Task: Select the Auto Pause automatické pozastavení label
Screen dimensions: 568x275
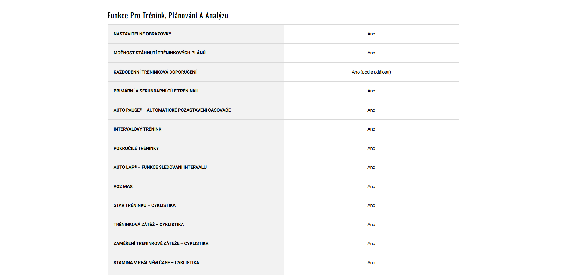Action: point(172,110)
